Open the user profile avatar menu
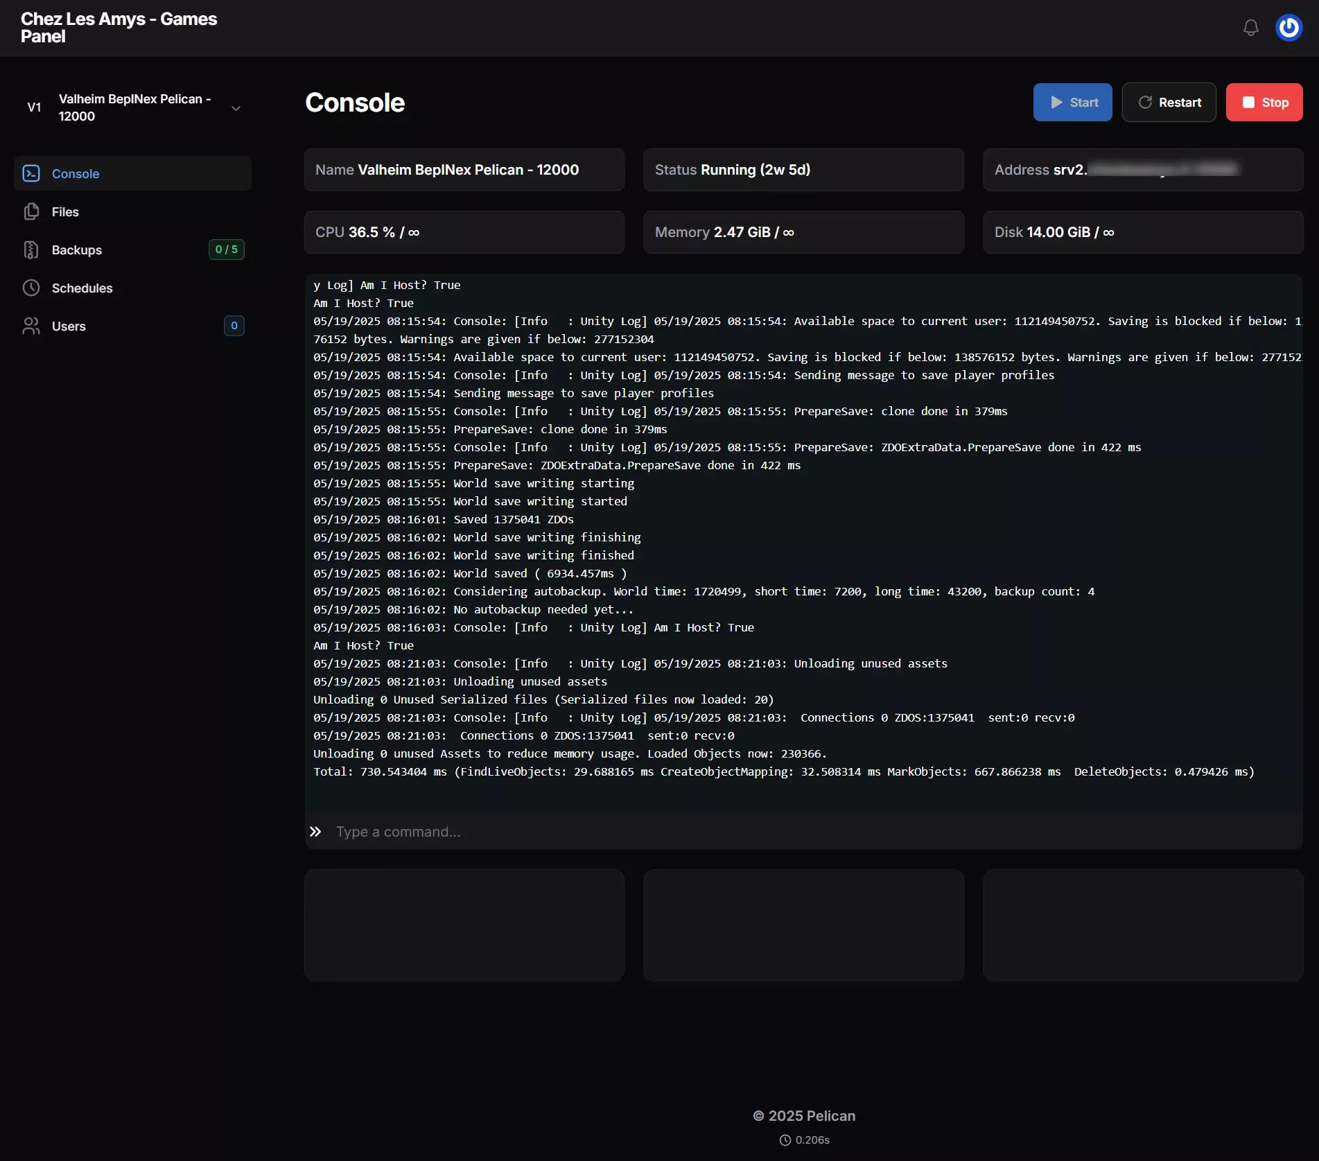Image resolution: width=1319 pixels, height=1161 pixels. pos(1289,28)
